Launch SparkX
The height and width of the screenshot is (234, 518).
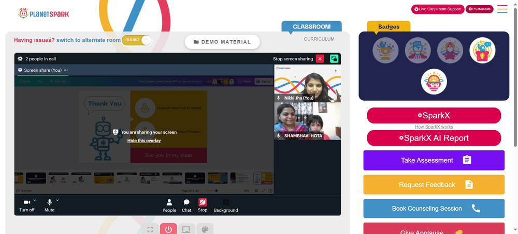coord(434,115)
